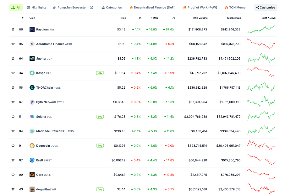Star the dogwifhat row
Screen dimensions: 307x195
13,189
